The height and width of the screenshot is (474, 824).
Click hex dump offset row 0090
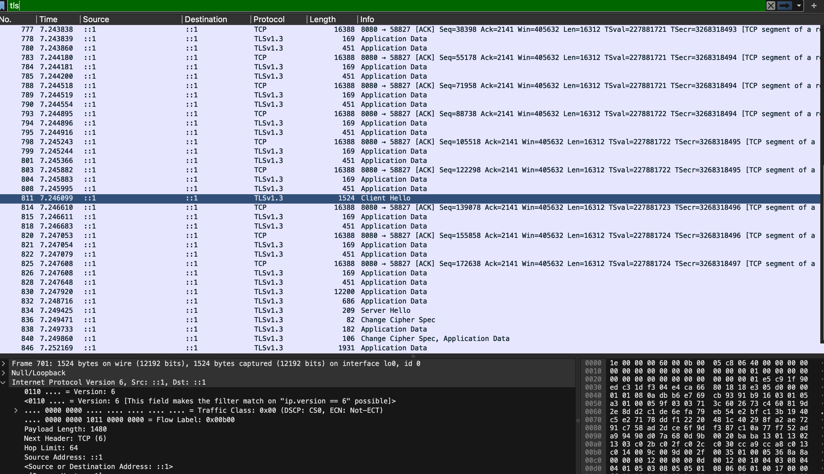(x=593, y=436)
